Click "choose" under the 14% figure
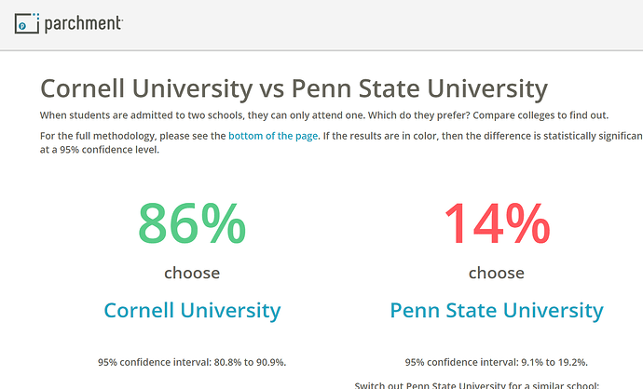The image size is (643, 389). tap(496, 273)
